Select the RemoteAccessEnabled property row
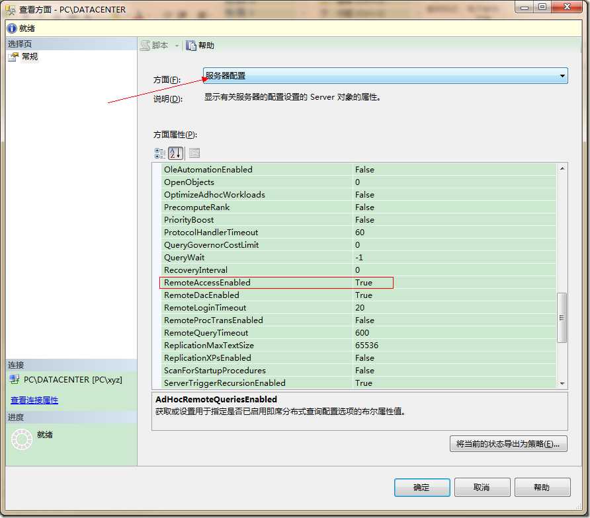The image size is (590, 518). [358, 282]
